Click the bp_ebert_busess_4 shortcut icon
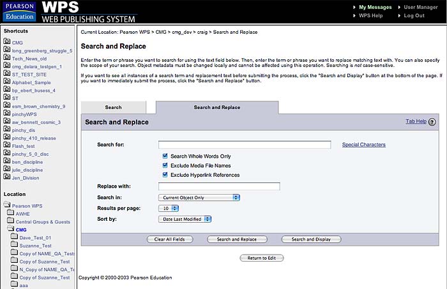Image resolution: width=447 pixels, height=289 pixels. pyautogui.click(x=7, y=89)
